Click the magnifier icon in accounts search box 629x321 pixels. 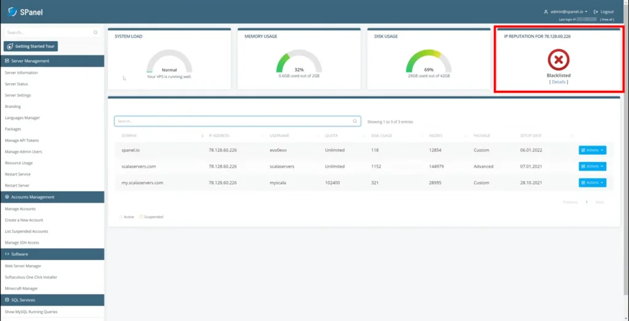coord(354,121)
